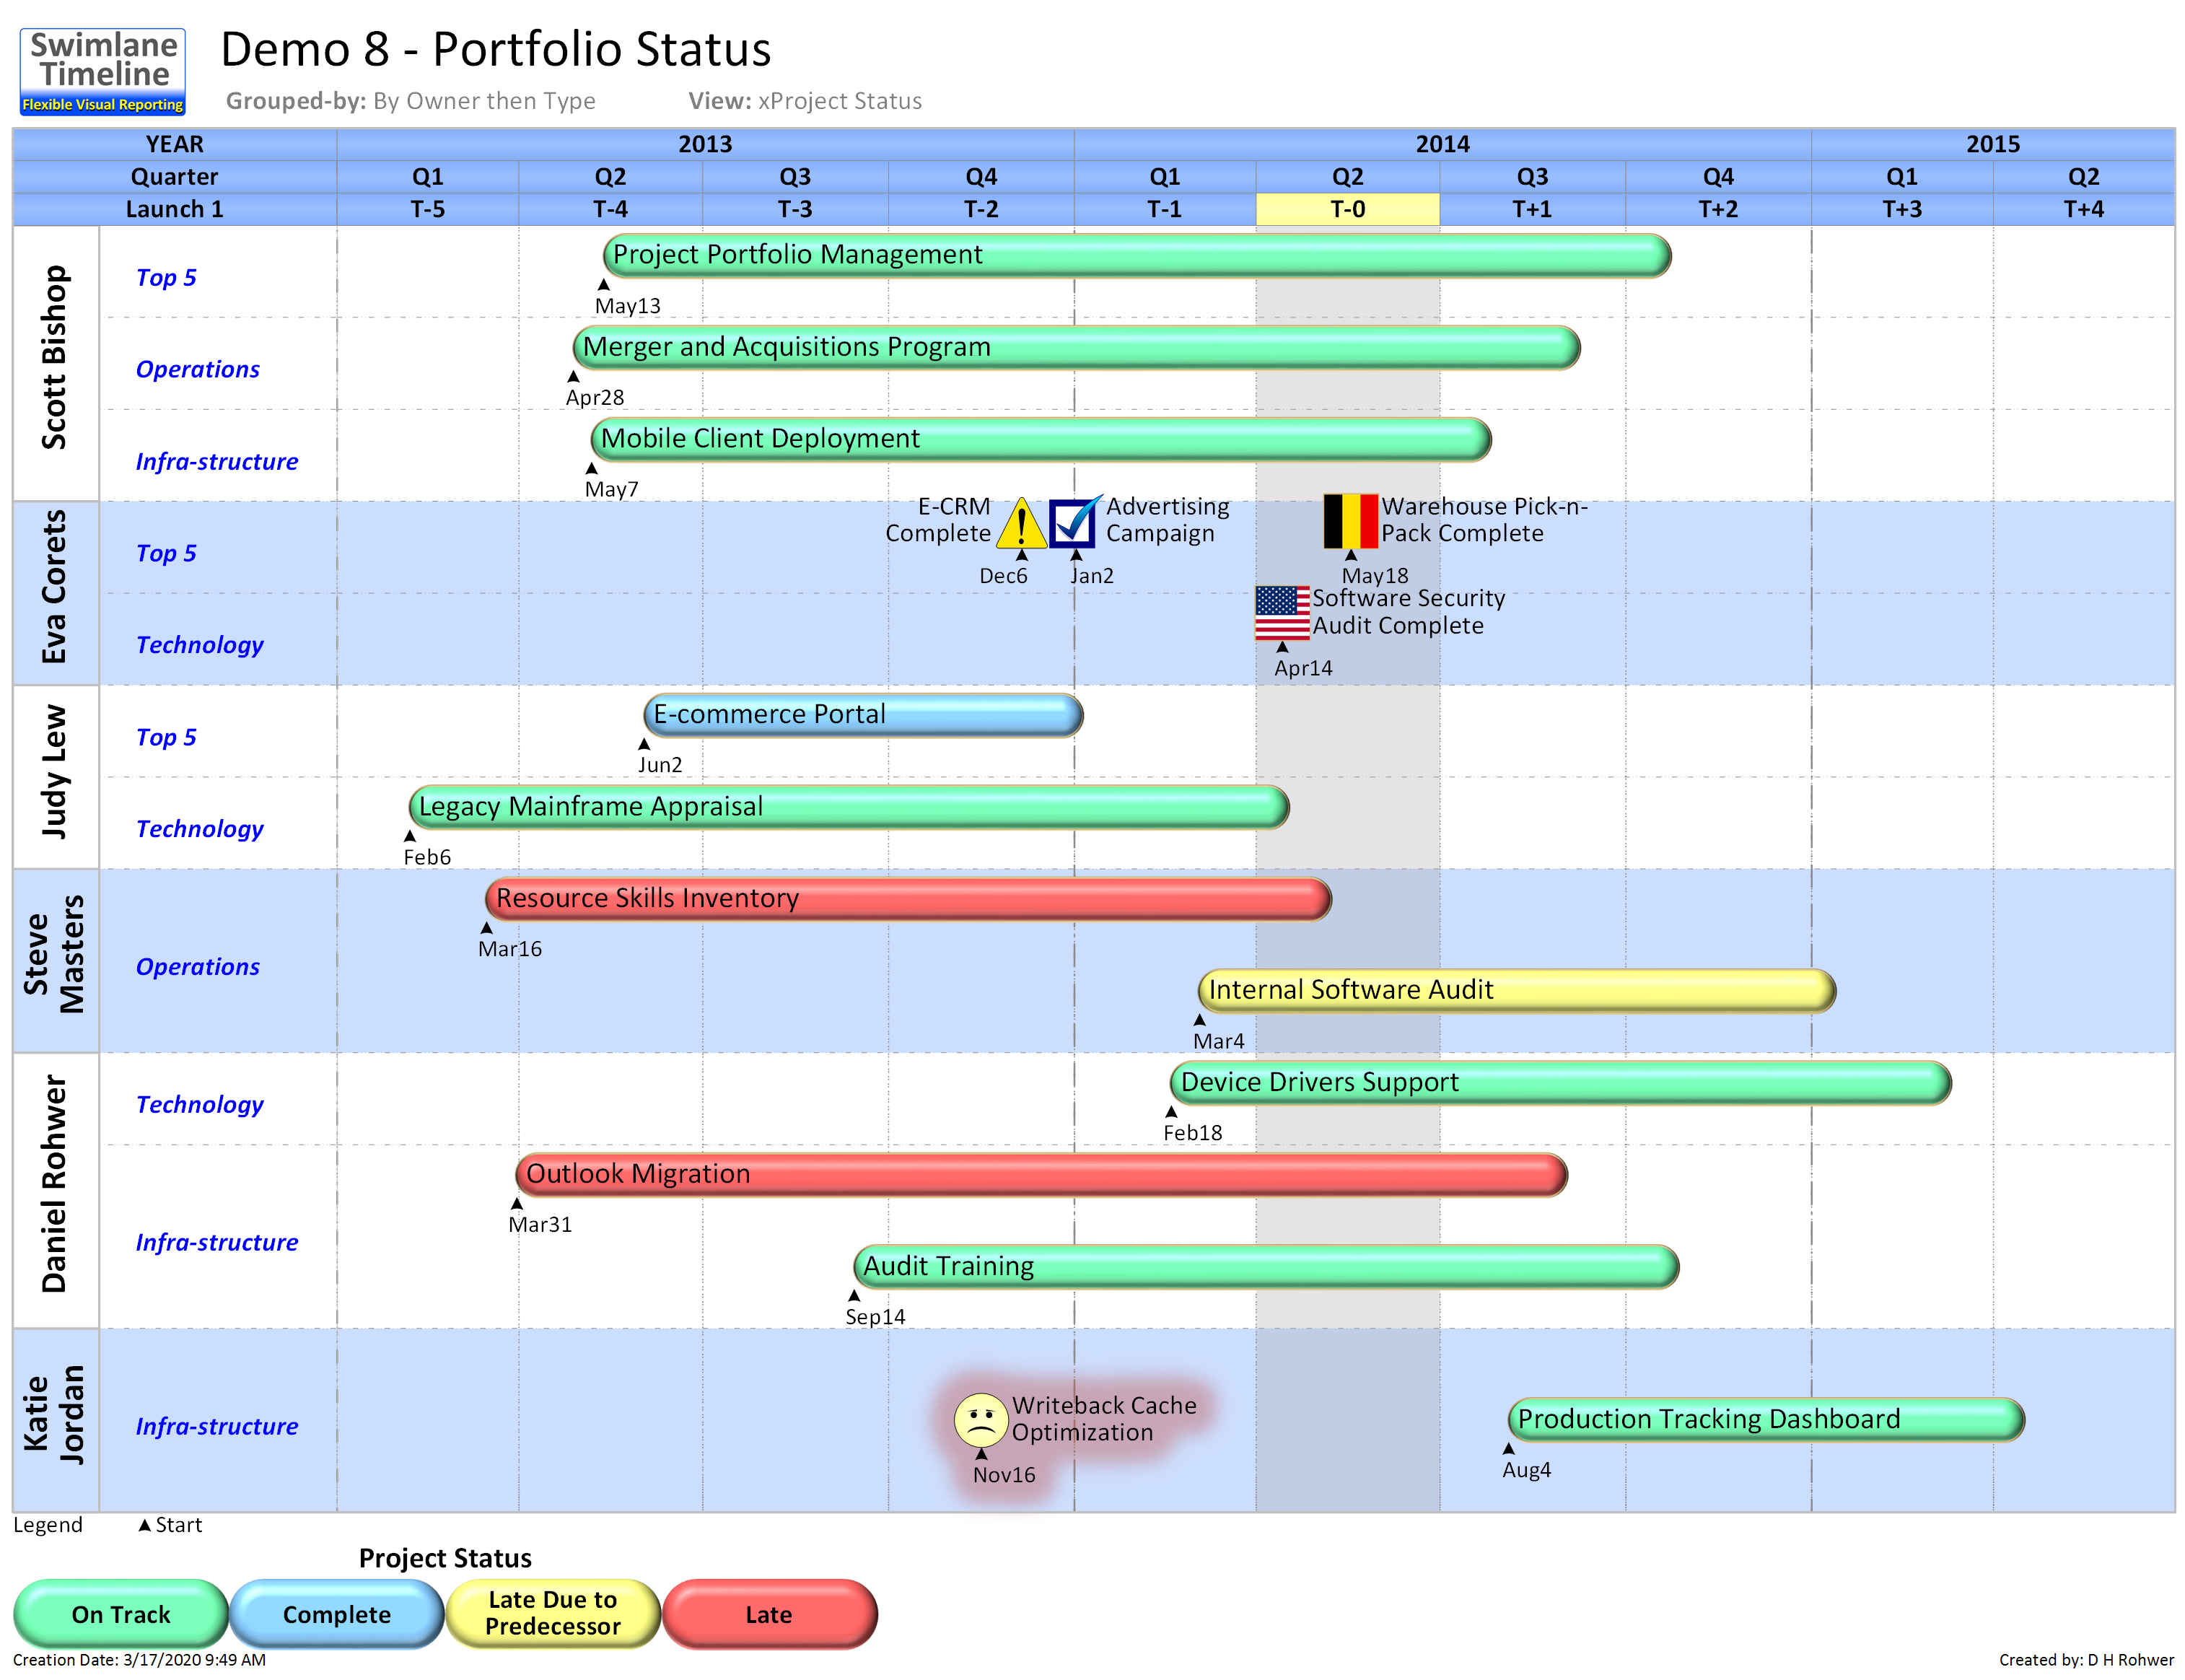Click the Late Due to Predecessor legend swatch
This screenshot has height=1680, width=2185.
point(553,1614)
